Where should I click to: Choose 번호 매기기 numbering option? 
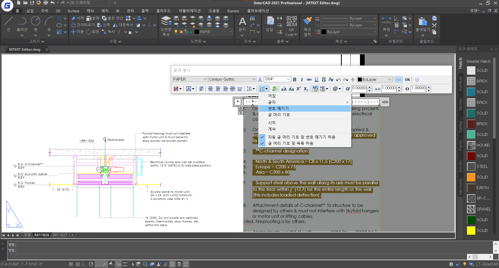(305, 109)
